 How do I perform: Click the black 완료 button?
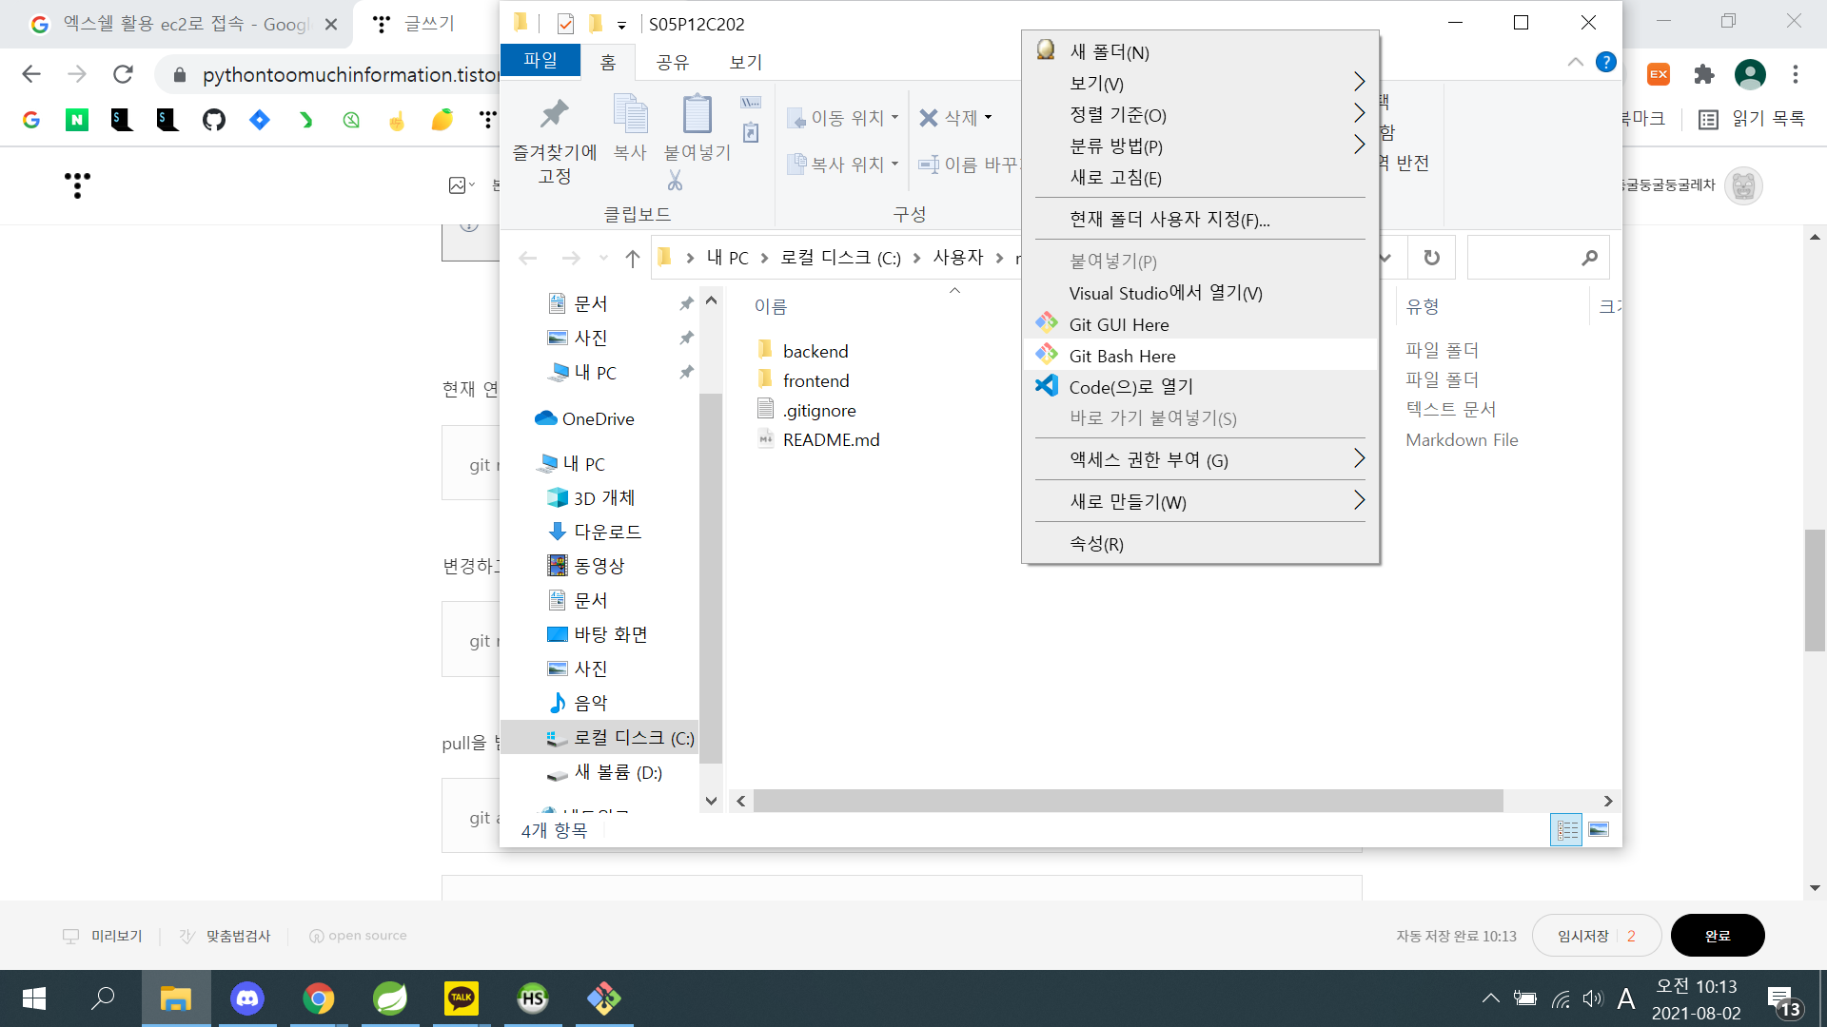[1717, 936]
